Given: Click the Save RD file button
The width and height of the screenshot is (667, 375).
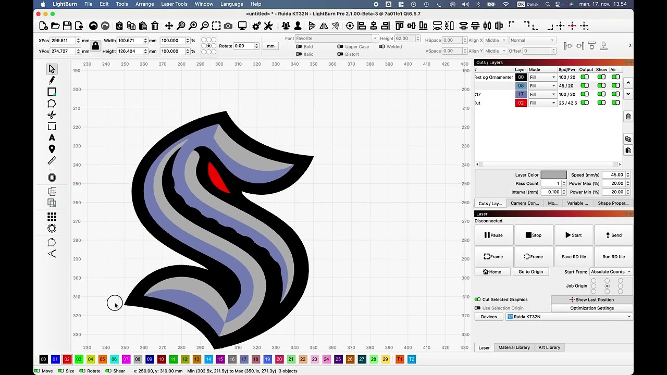Looking at the screenshot, I should 574,257.
